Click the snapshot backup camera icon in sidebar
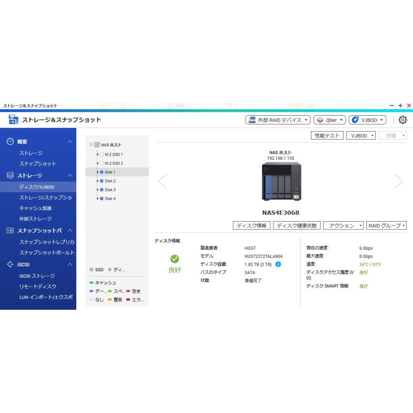 (10, 230)
